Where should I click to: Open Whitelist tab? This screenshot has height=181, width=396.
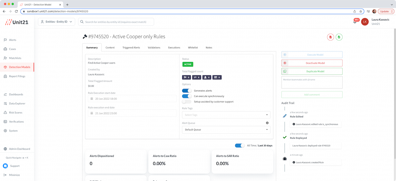click(x=193, y=48)
